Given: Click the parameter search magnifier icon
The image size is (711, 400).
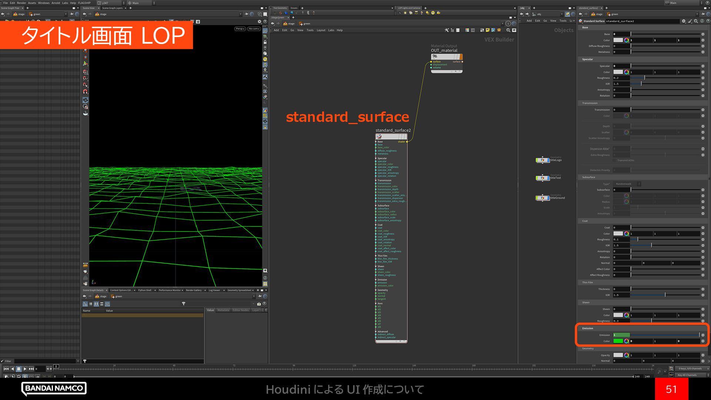Looking at the screenshot, I should click(696, 21).
